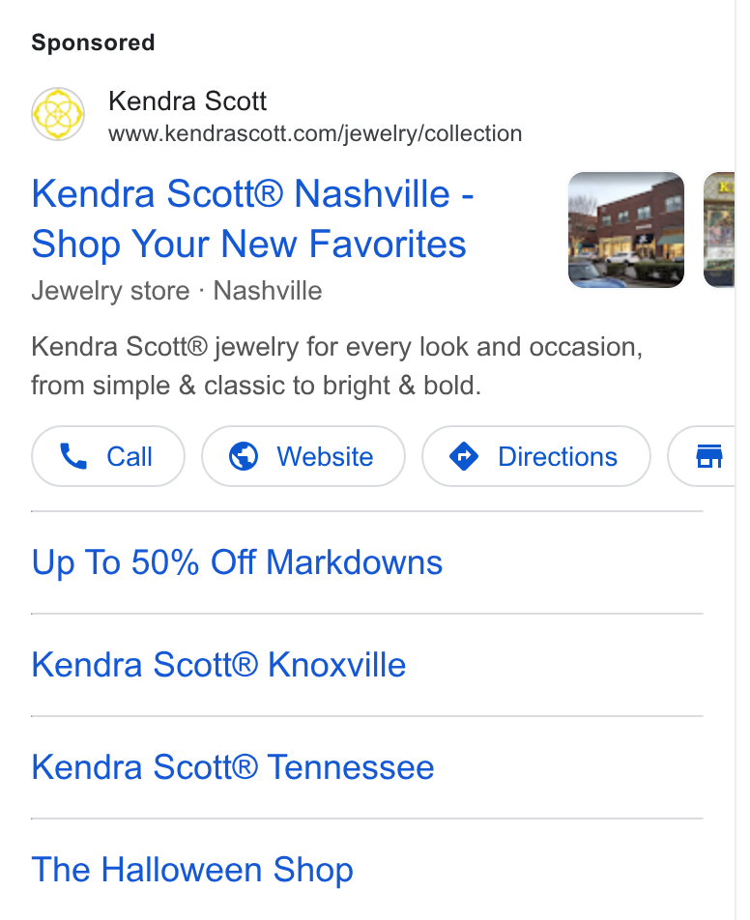This screenshot has height=920, width=750.
Task: Click the globe icon in Website button
Action: pos(244,456)
